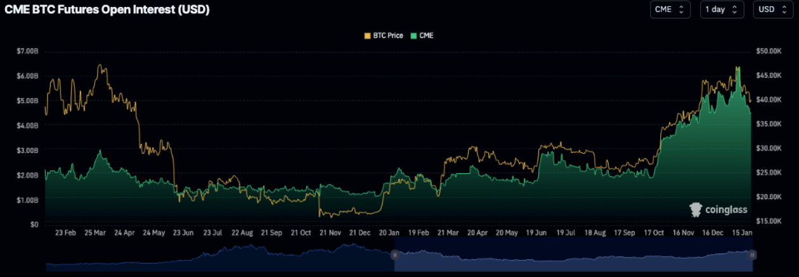Click the highlighted range selection in navigator
The height and width of the screenshot is (277, 799).
pos(573,255)
